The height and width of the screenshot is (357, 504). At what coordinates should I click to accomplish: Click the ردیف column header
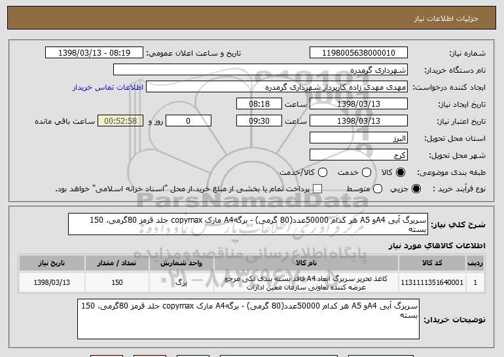(x=475, y=263)
